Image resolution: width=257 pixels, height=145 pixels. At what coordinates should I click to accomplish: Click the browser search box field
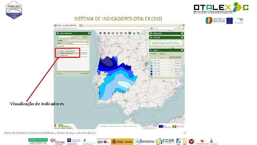coord(163,28)
